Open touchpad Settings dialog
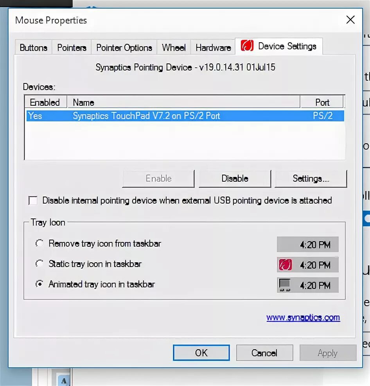Viewport: 370px width, 386px height. pos(311,179)
